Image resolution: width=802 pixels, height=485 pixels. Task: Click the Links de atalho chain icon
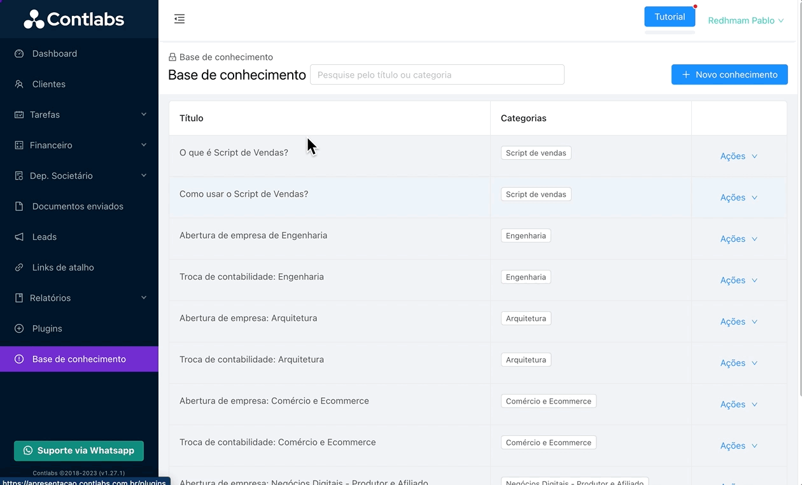[x=19, y=268]
